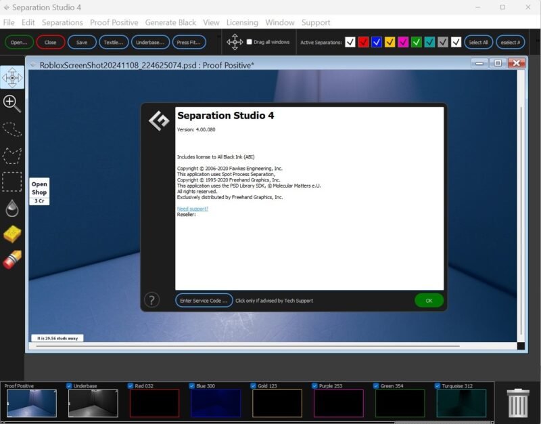Viewport: 541px width, 424px height.
Task: Open the Proof Positive menu
Action: coord(114,22)
